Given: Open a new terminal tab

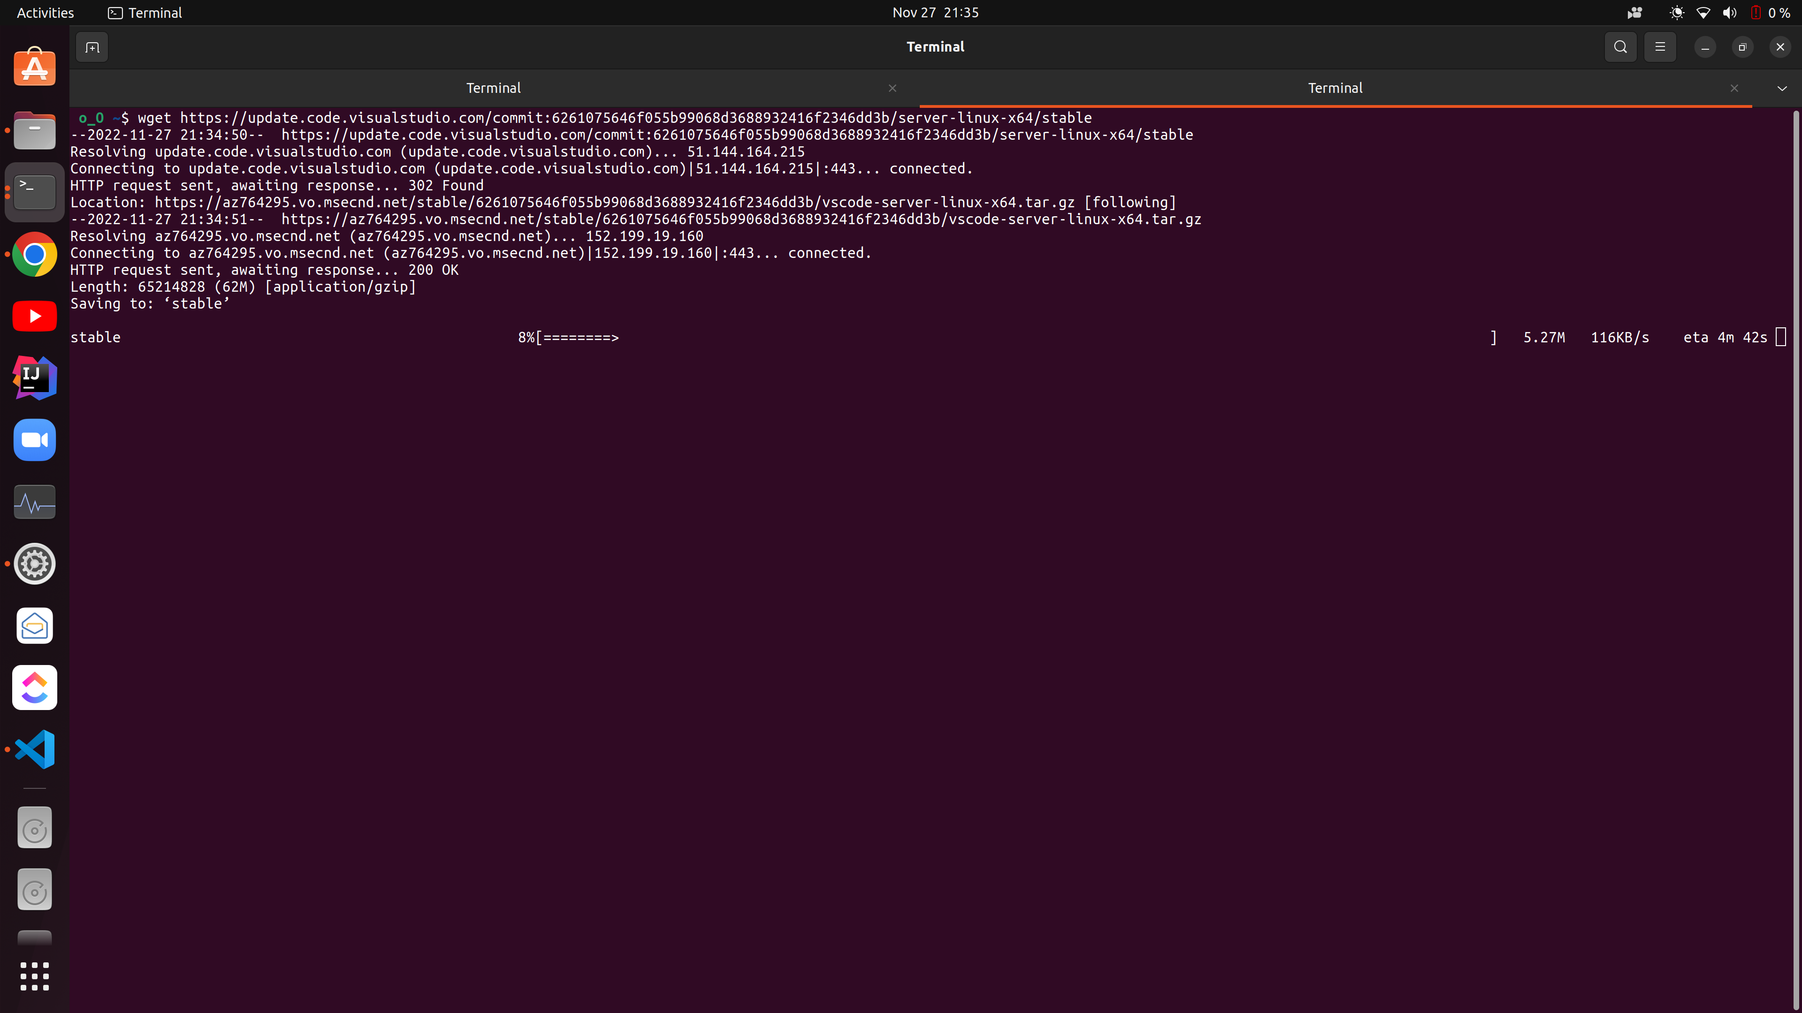Looking at the screenshot, I should 92,47.
